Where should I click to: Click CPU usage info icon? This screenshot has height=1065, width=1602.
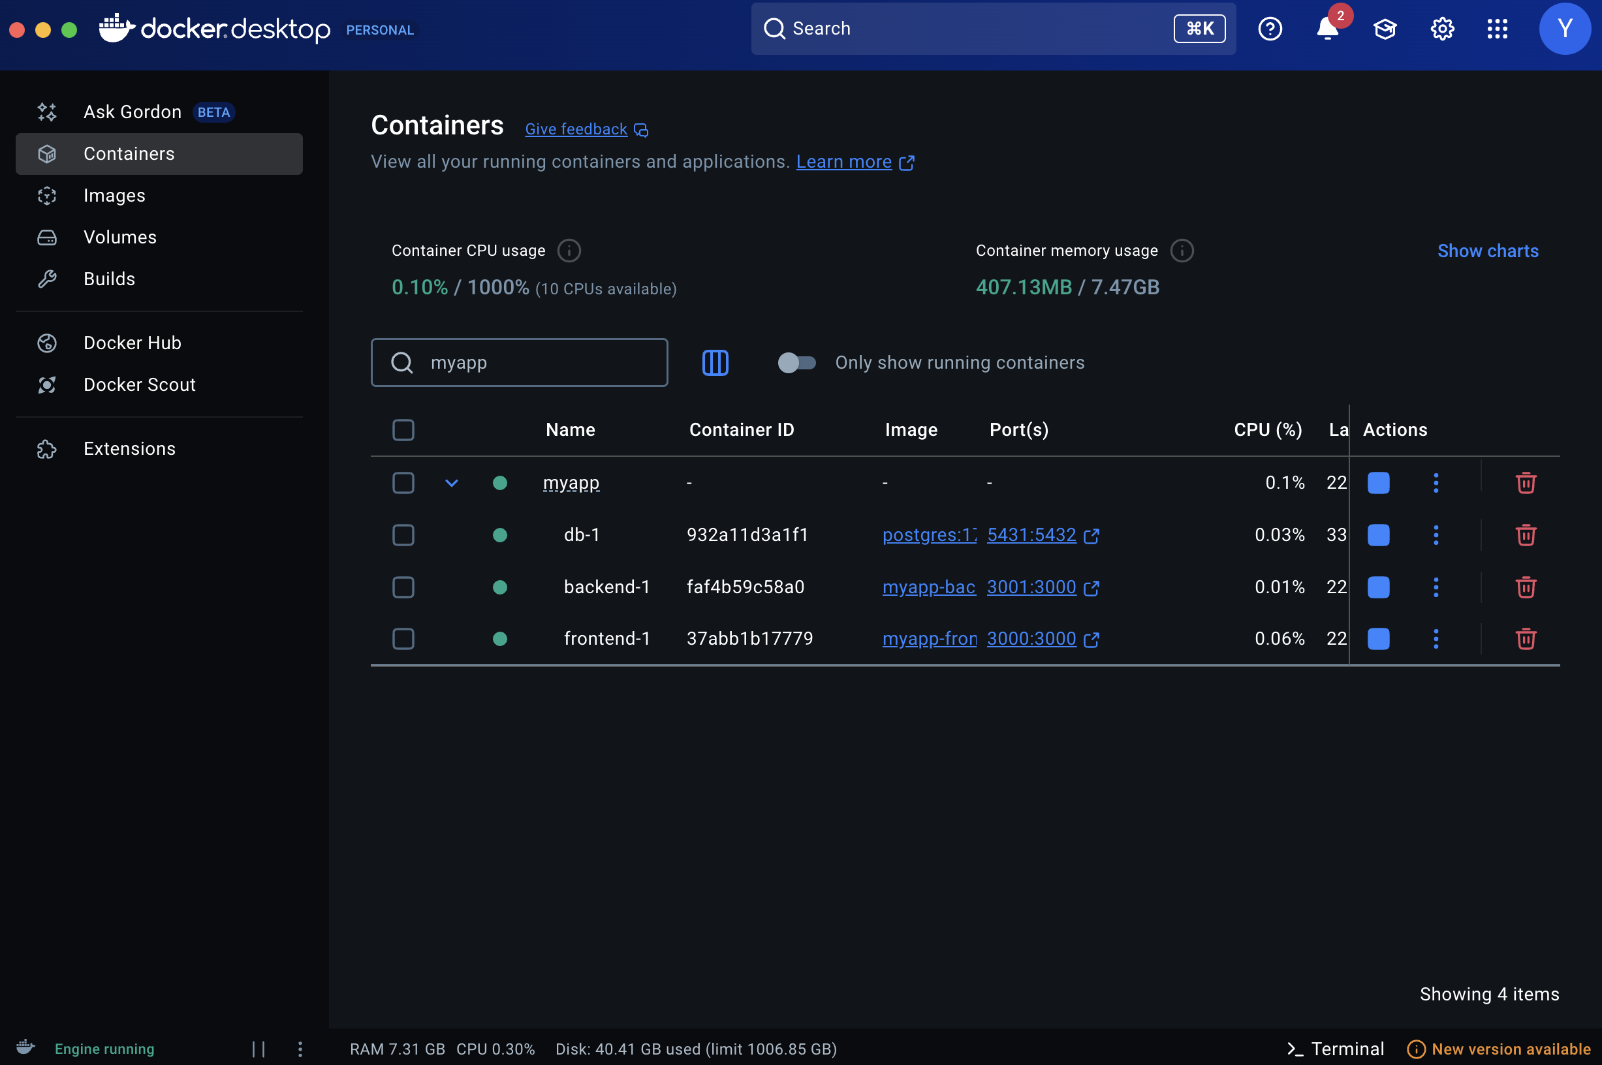pos(569,251)
